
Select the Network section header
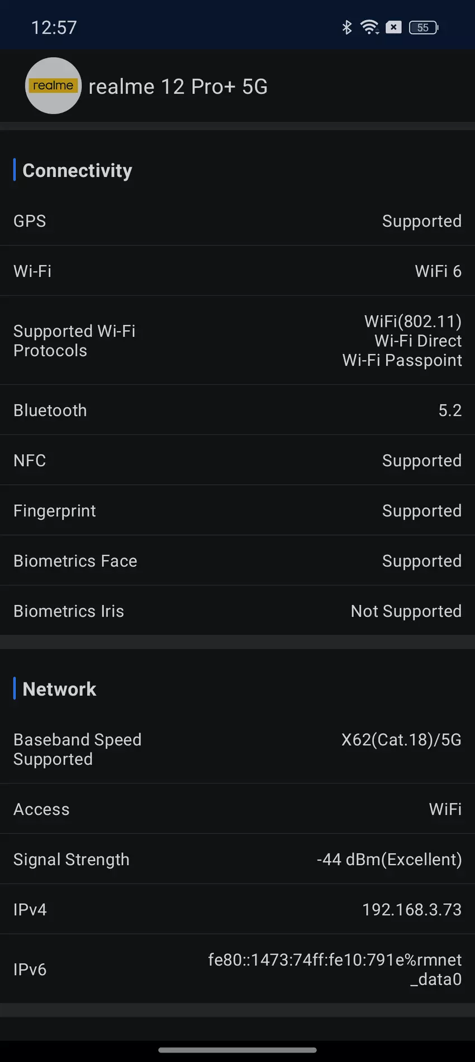point(59,689)
